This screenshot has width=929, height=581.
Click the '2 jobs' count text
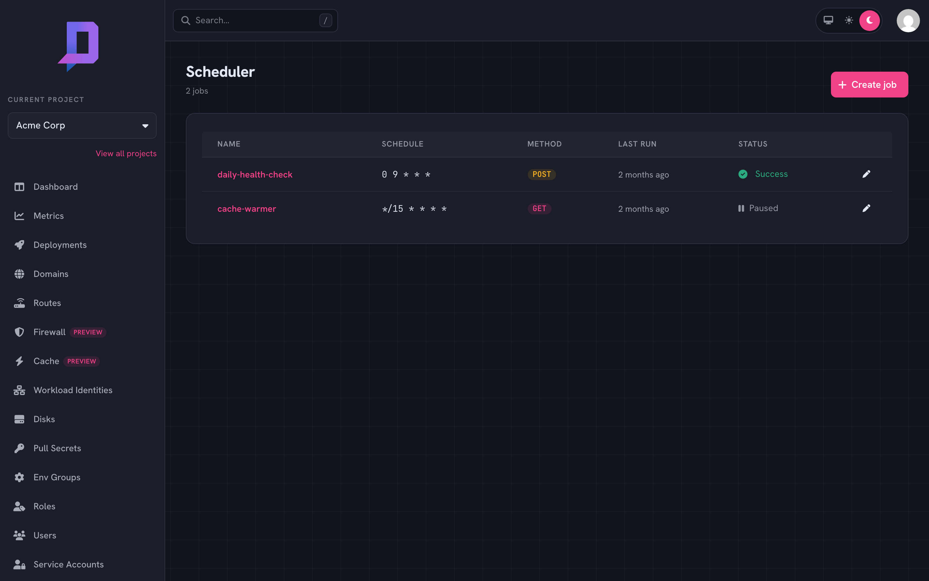pyautogui.click(x=197, y=91)
